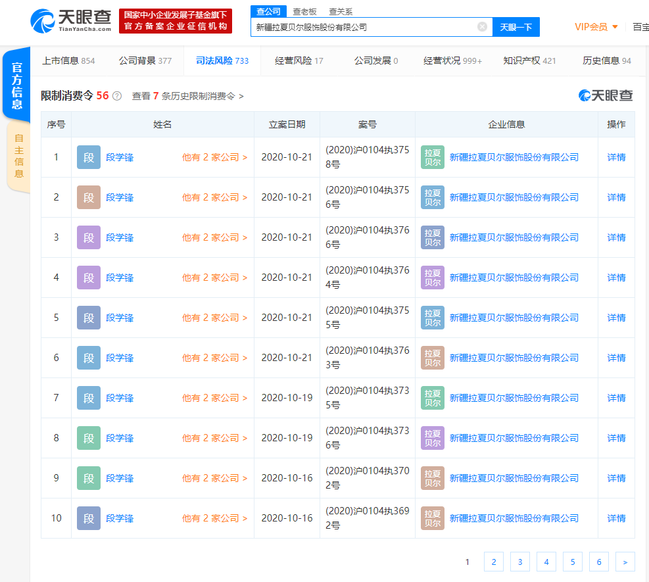The width and height of the screenshot is (649, 582).
Task: Click the 拉夏贝尔 company logo in row 9
Action: 433,479
